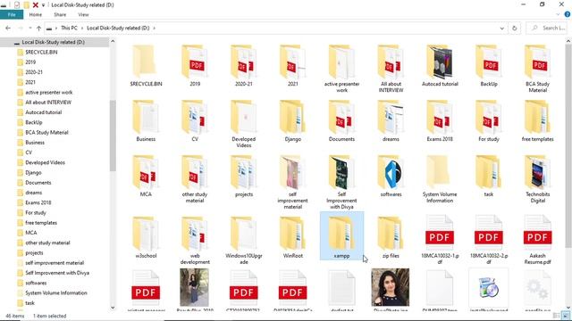Select All about INTERVIEW in navigation tree

point(48,103)
